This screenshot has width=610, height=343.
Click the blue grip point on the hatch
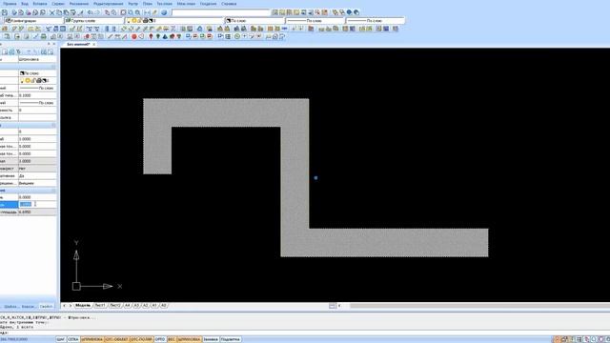(x=315, y=178)
